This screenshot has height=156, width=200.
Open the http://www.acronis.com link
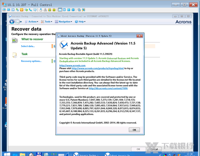tap(72, 66)
